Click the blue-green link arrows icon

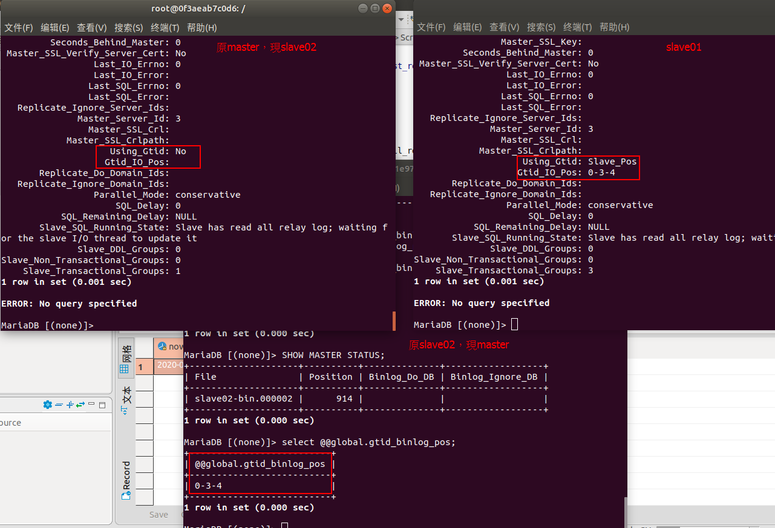pos(80,405)
